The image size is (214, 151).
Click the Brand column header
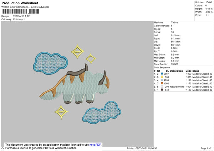196,71
